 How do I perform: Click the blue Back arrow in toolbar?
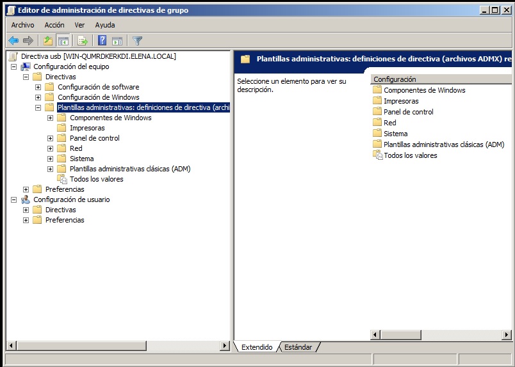(x=13, y=41)
